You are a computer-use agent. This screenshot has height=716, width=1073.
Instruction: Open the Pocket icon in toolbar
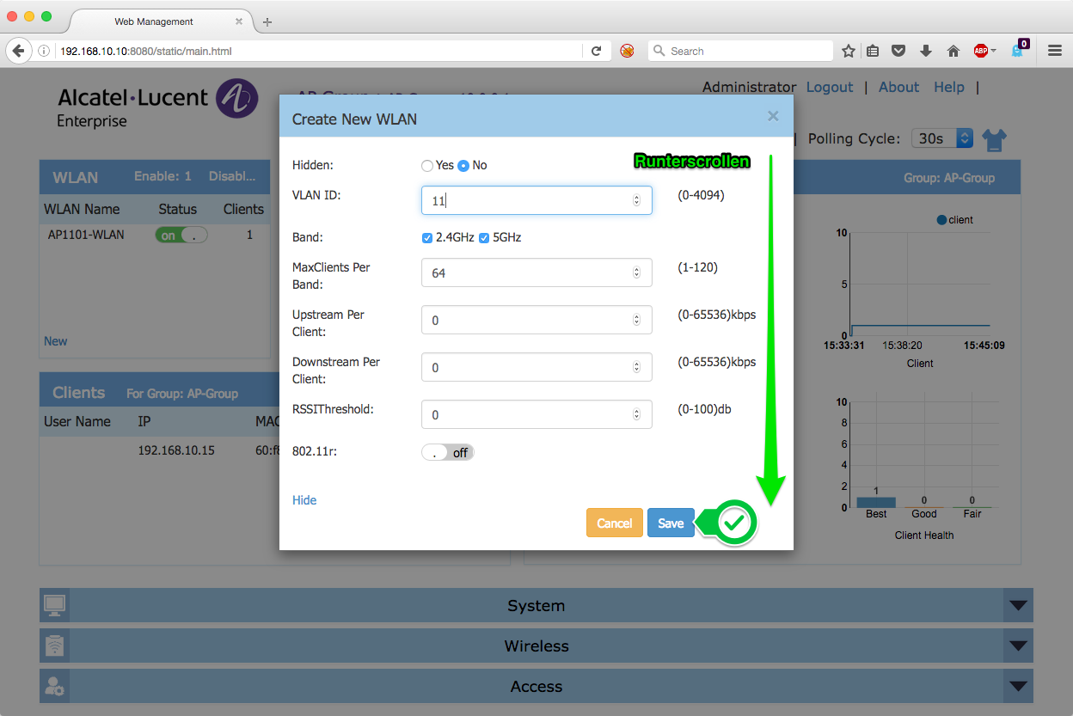pos(898,52)
